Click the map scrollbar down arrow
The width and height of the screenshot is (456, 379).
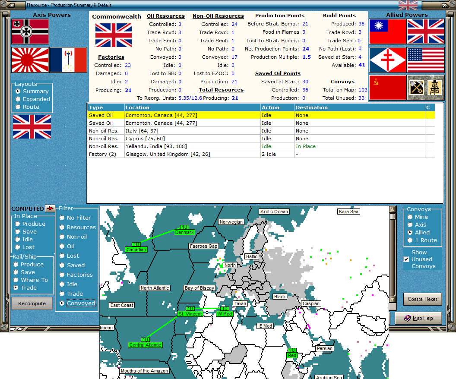coord(393,299)
